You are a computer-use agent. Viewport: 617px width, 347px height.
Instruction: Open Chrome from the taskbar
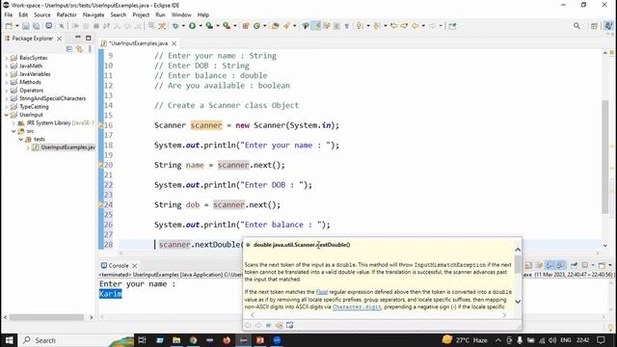[193, 340]
